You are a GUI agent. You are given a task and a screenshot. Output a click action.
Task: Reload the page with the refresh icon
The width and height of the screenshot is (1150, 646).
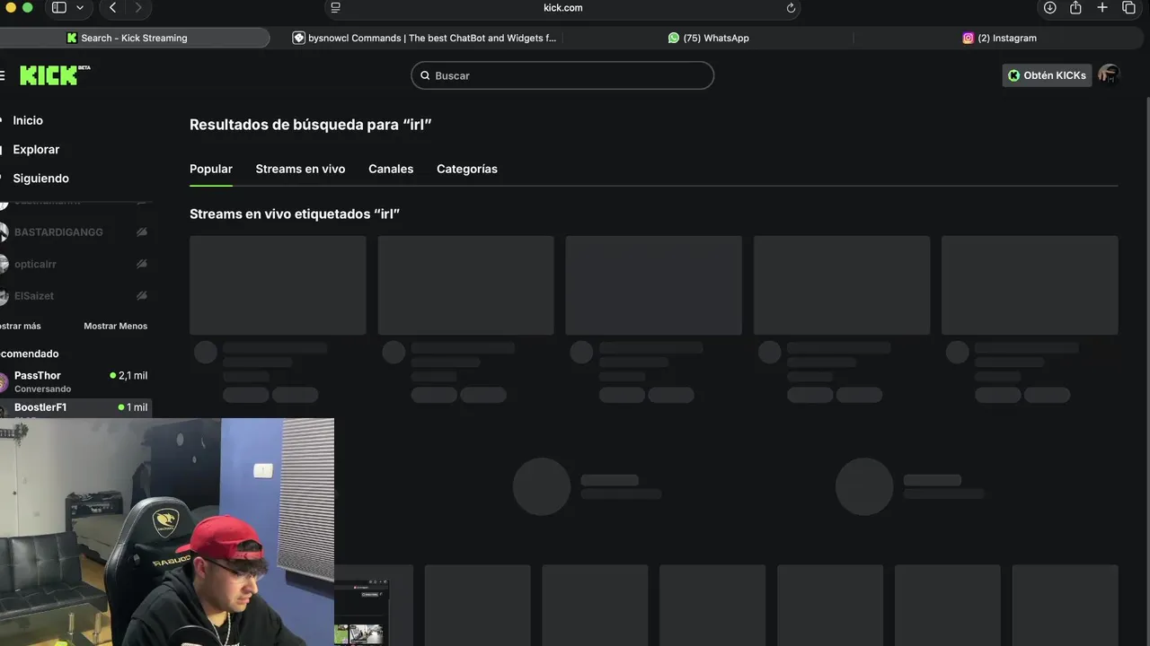coord(791,8)
